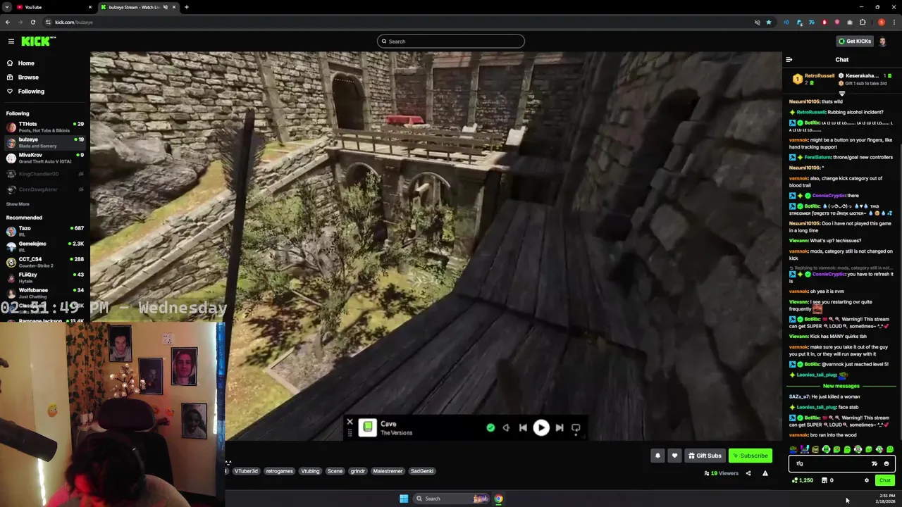Expand Show More followed channels
Screen dimensions: 902x507
pyautogui.click(x=18, y=204)
